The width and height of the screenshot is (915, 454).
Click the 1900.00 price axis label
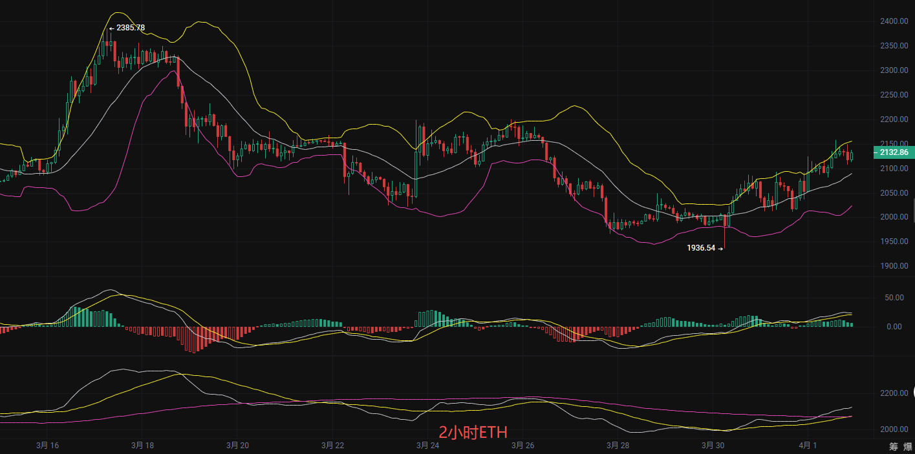coord(893,266)
